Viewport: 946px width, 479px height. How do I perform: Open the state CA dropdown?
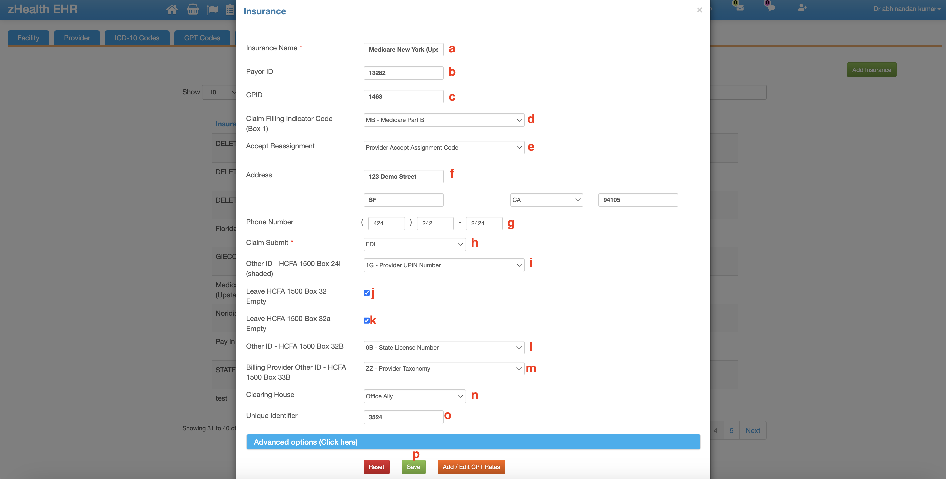click(546, 200)
